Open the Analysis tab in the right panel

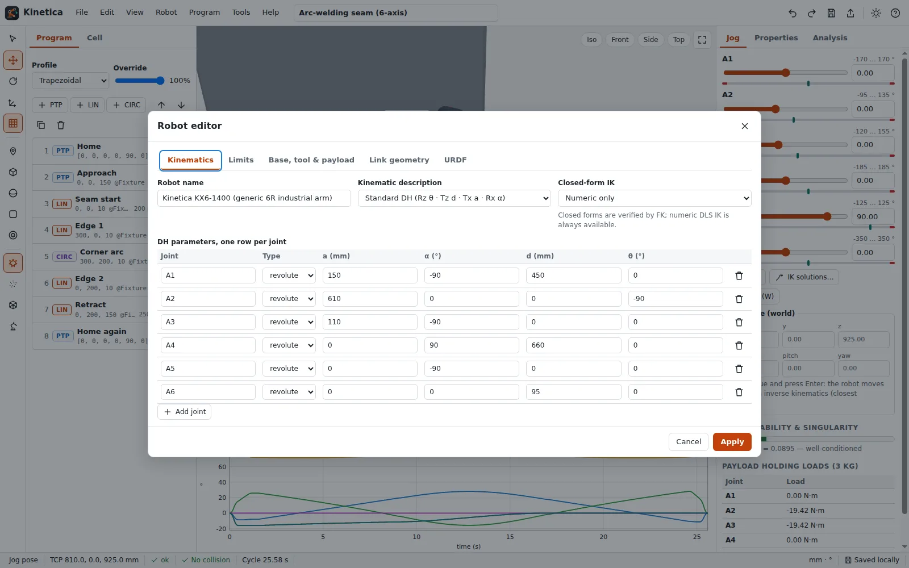pos(829,38)
